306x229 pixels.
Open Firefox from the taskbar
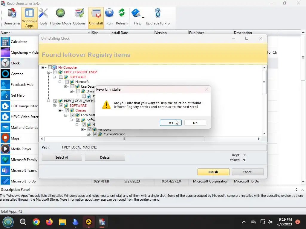click(49, 222)
